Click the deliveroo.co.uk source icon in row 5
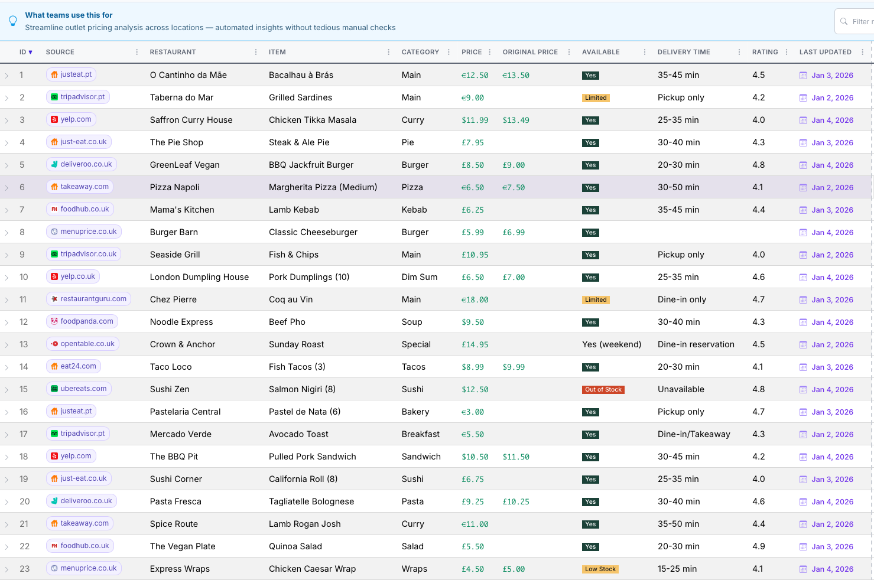 point(54,164)
